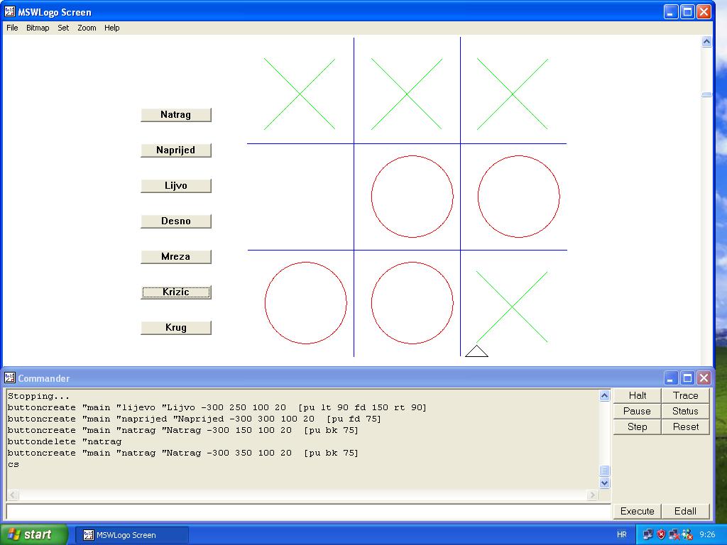Close the Commander window

[x=704, y=378]
